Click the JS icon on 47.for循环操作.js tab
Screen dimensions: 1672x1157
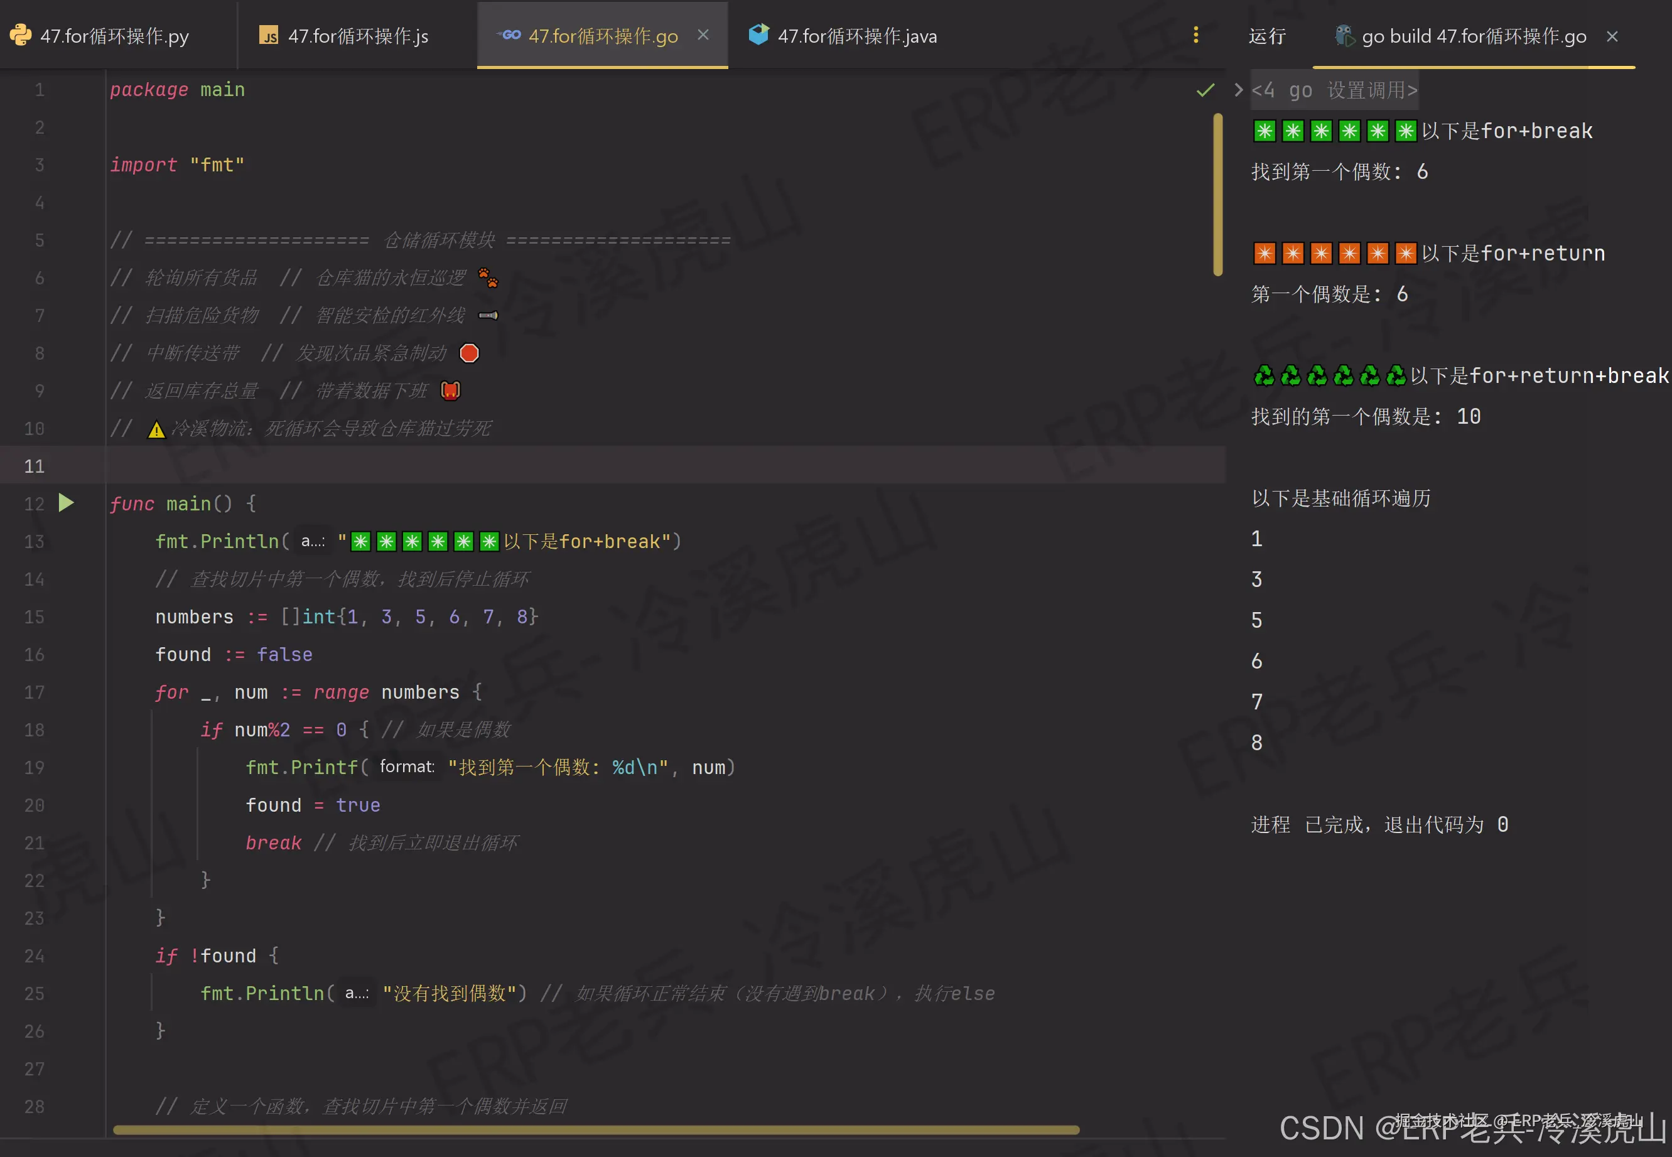(x=269, y=36)
